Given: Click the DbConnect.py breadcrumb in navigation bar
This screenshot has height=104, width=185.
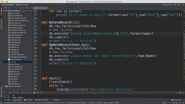Looking at the screenshot, I should point(22,5).
